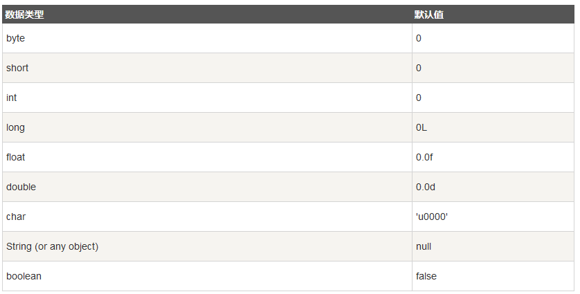Viewport: 580px width, 294px height.
Task: Click the 0.0f default value cell
Action: tap(424, 158)
